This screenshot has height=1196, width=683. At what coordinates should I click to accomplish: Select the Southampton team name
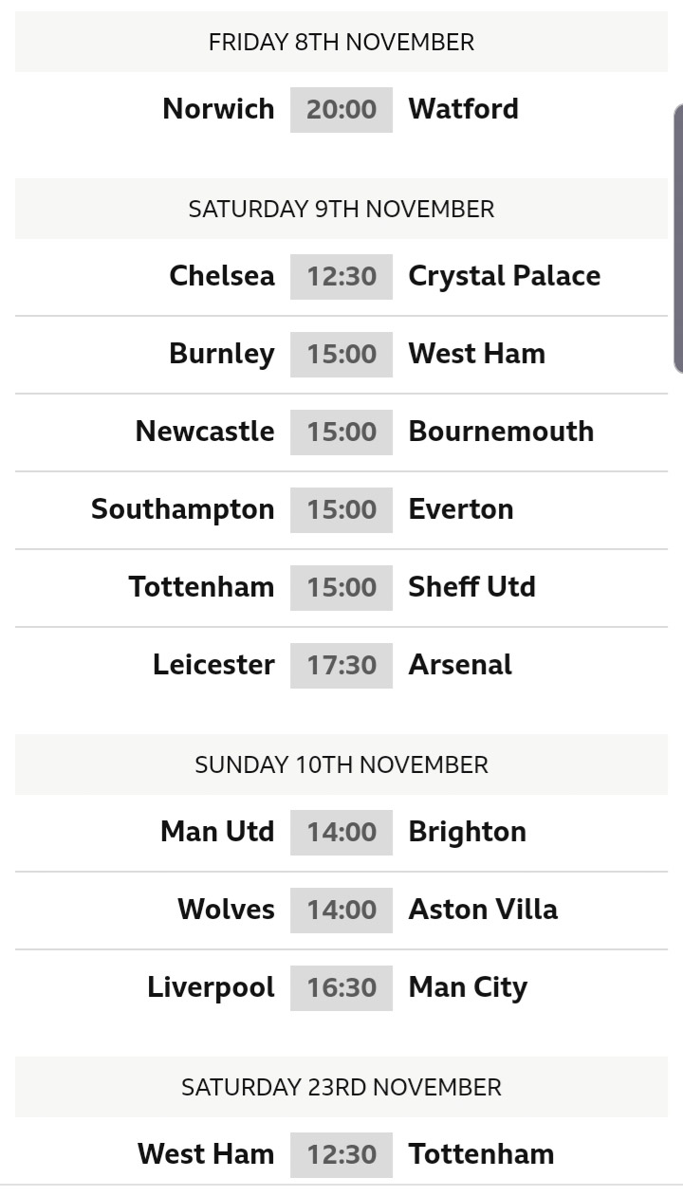183,509
